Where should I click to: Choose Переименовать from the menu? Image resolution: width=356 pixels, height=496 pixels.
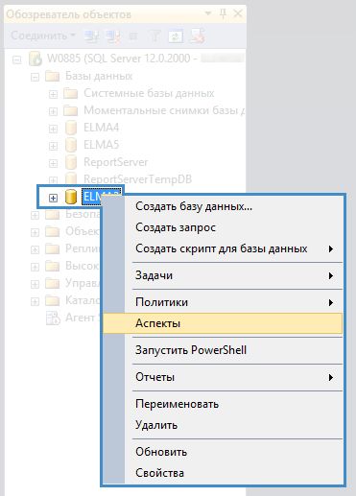[x=223, y=404]
